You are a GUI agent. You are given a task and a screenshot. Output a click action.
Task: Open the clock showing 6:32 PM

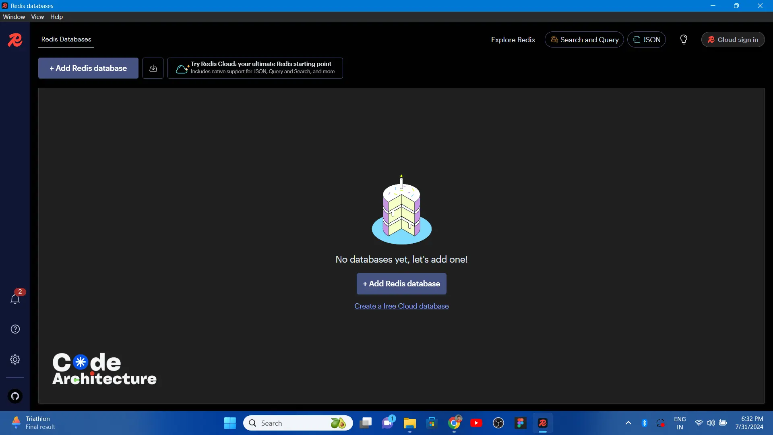(749, 423)
